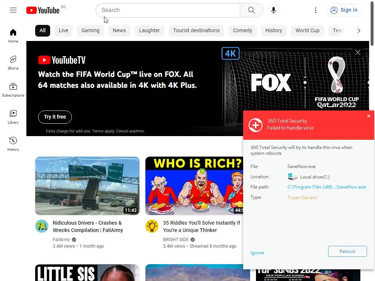Focus the Search input field

[168, 10]
